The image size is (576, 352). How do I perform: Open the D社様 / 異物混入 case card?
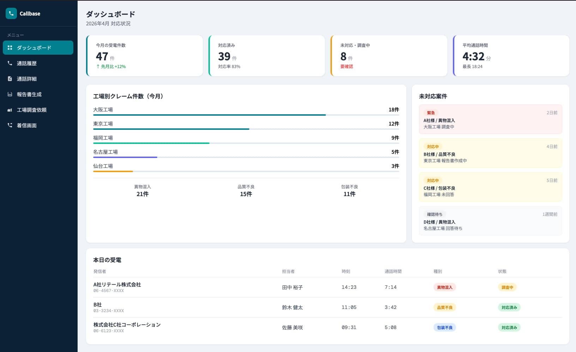pyautogui.click(x=491, y=221)
